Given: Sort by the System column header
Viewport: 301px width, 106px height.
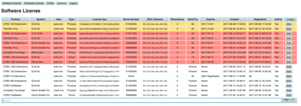Looking at the screenshot, I should (x=41, y=19).
